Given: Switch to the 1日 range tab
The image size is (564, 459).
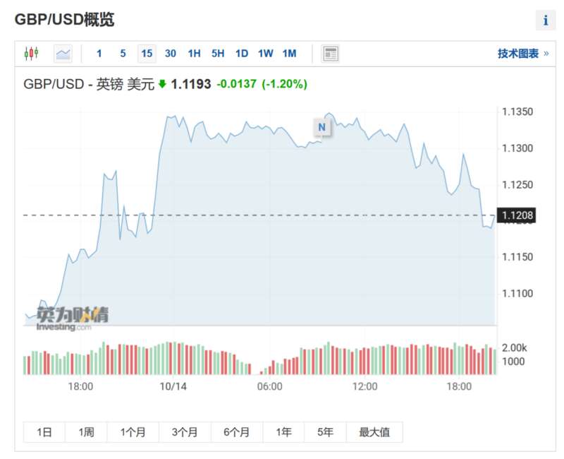Looking at the screenshot, I should pos(44,432).
